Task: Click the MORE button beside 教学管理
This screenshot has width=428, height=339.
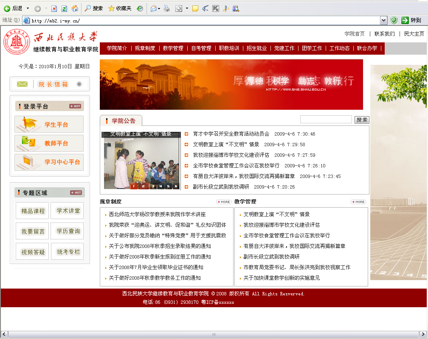Action: click(x=358, y=202)
